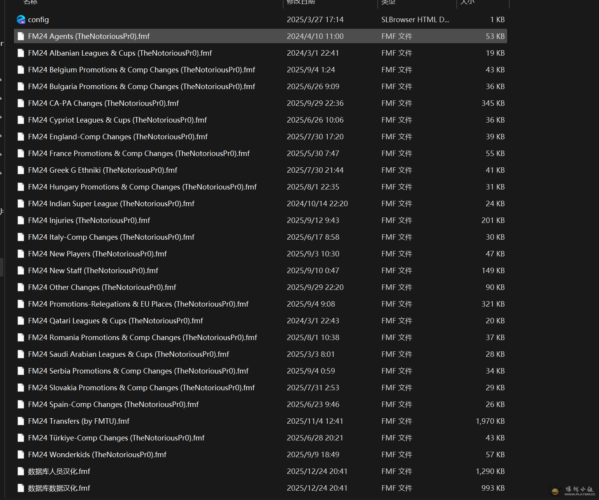The image size is (599, 500).
Task: Select FM24 Türkiye-Comp Changes file name
Action: (116, 438)
